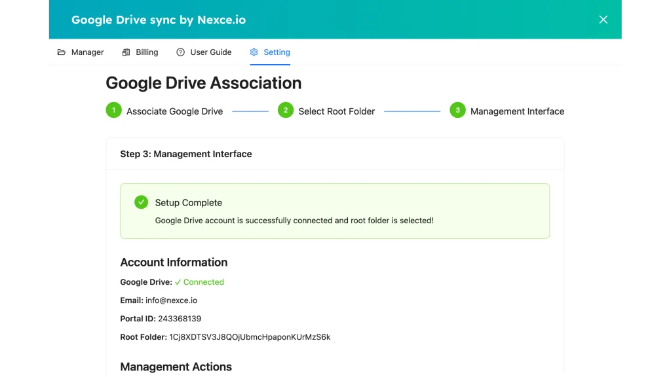Open the User Guide tab label
The width and height of the screenshot is (671, 377).
pyautogui.click(x=210, y=52)
